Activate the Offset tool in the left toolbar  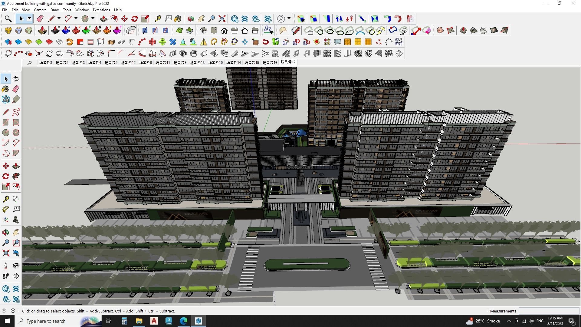[x=16, y=186]
